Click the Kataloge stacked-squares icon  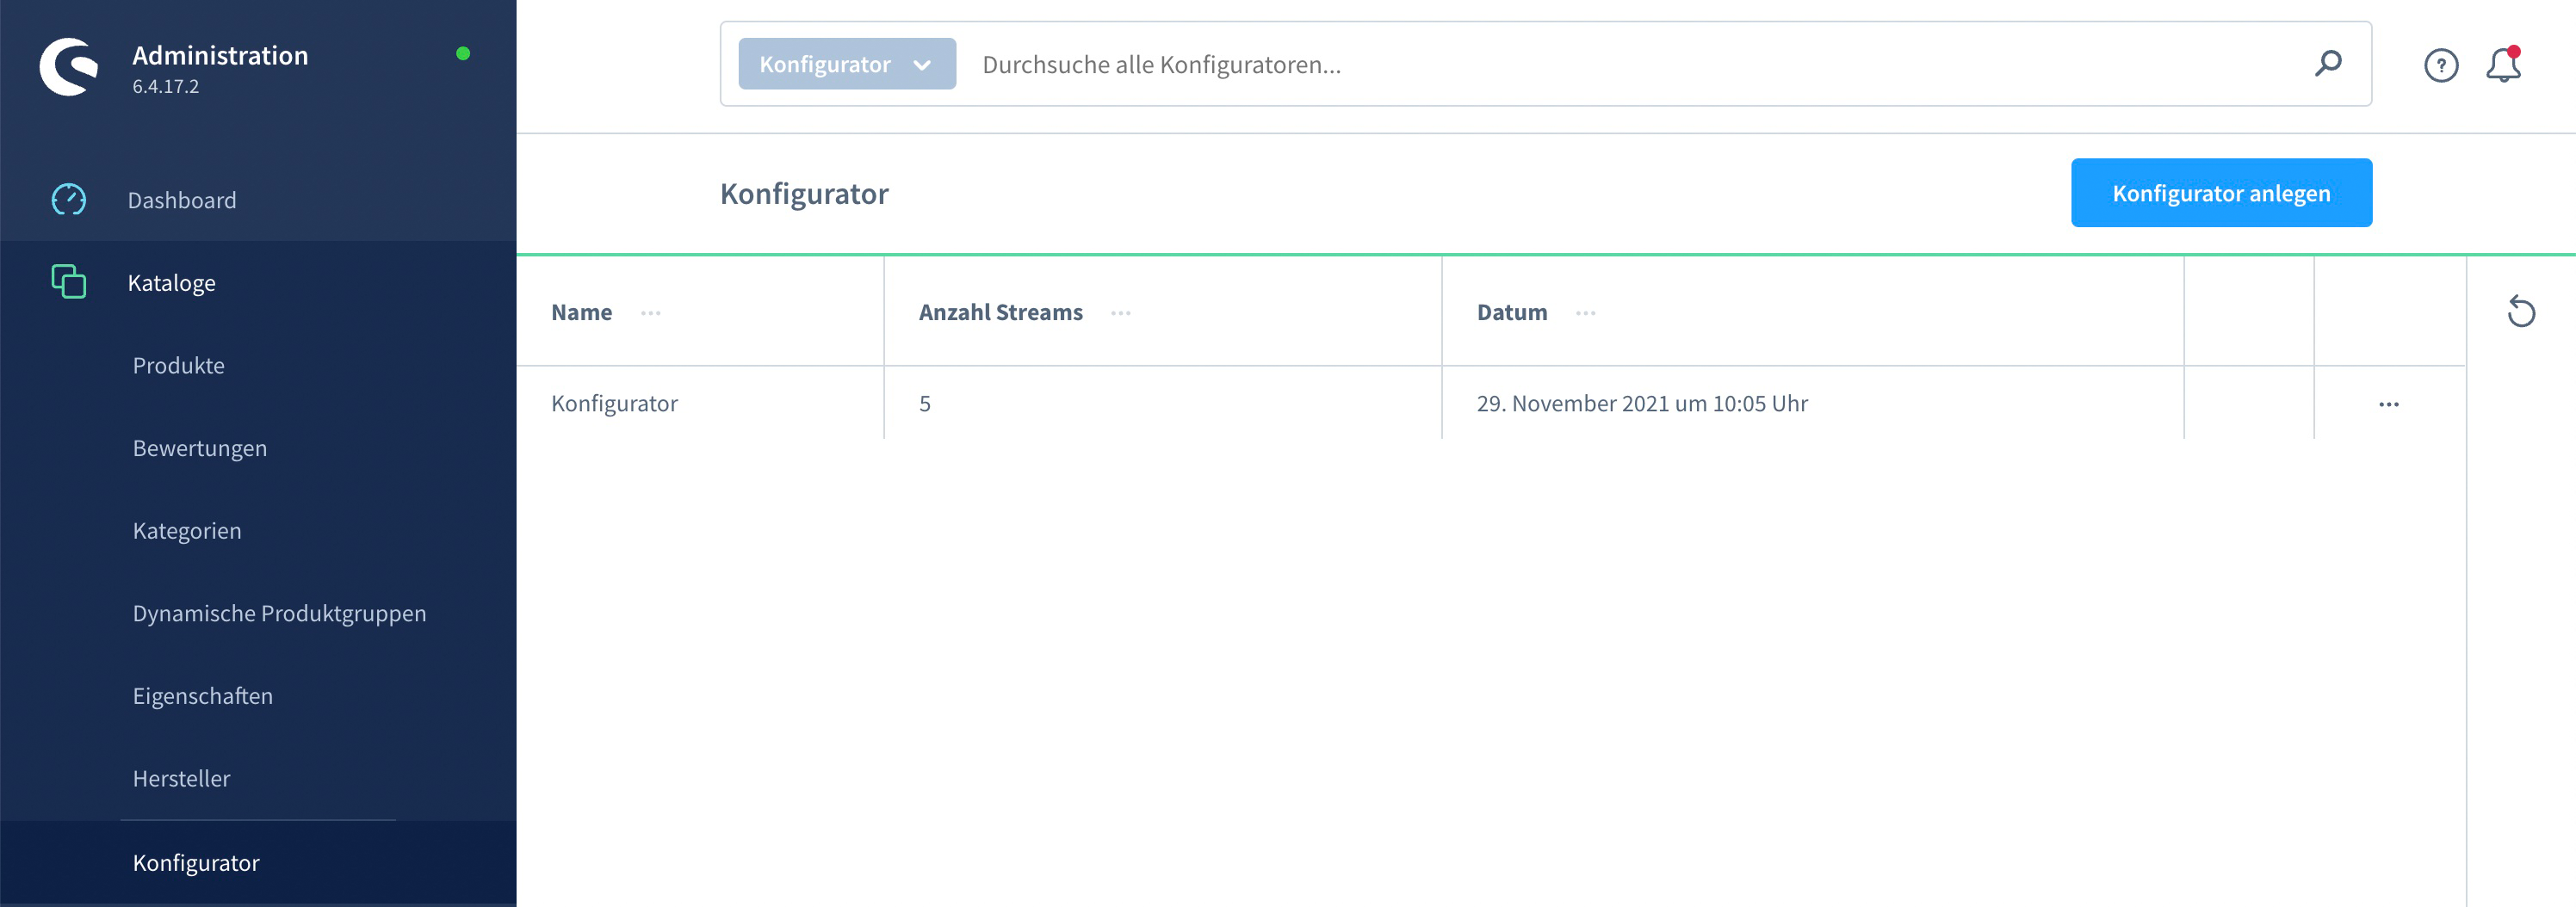point(69,282)
